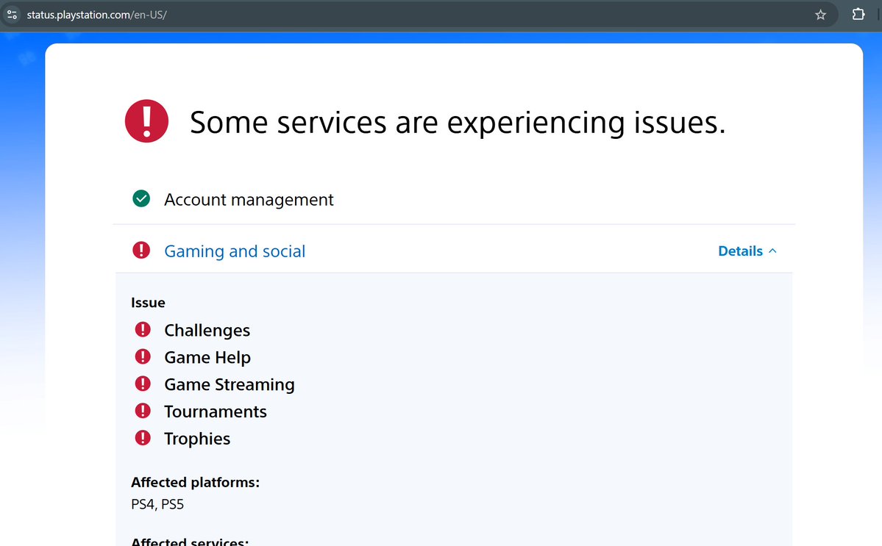882x546 pixels.
Task: Click the Tournaments issue text
Action: pyautogui.click(x=216, y=412)
